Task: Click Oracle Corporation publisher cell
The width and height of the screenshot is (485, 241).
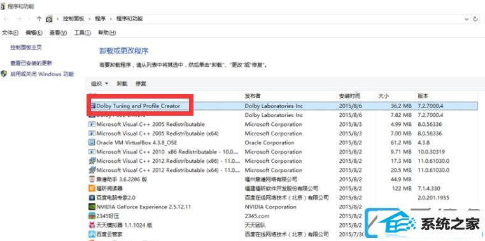Action: 269,142
